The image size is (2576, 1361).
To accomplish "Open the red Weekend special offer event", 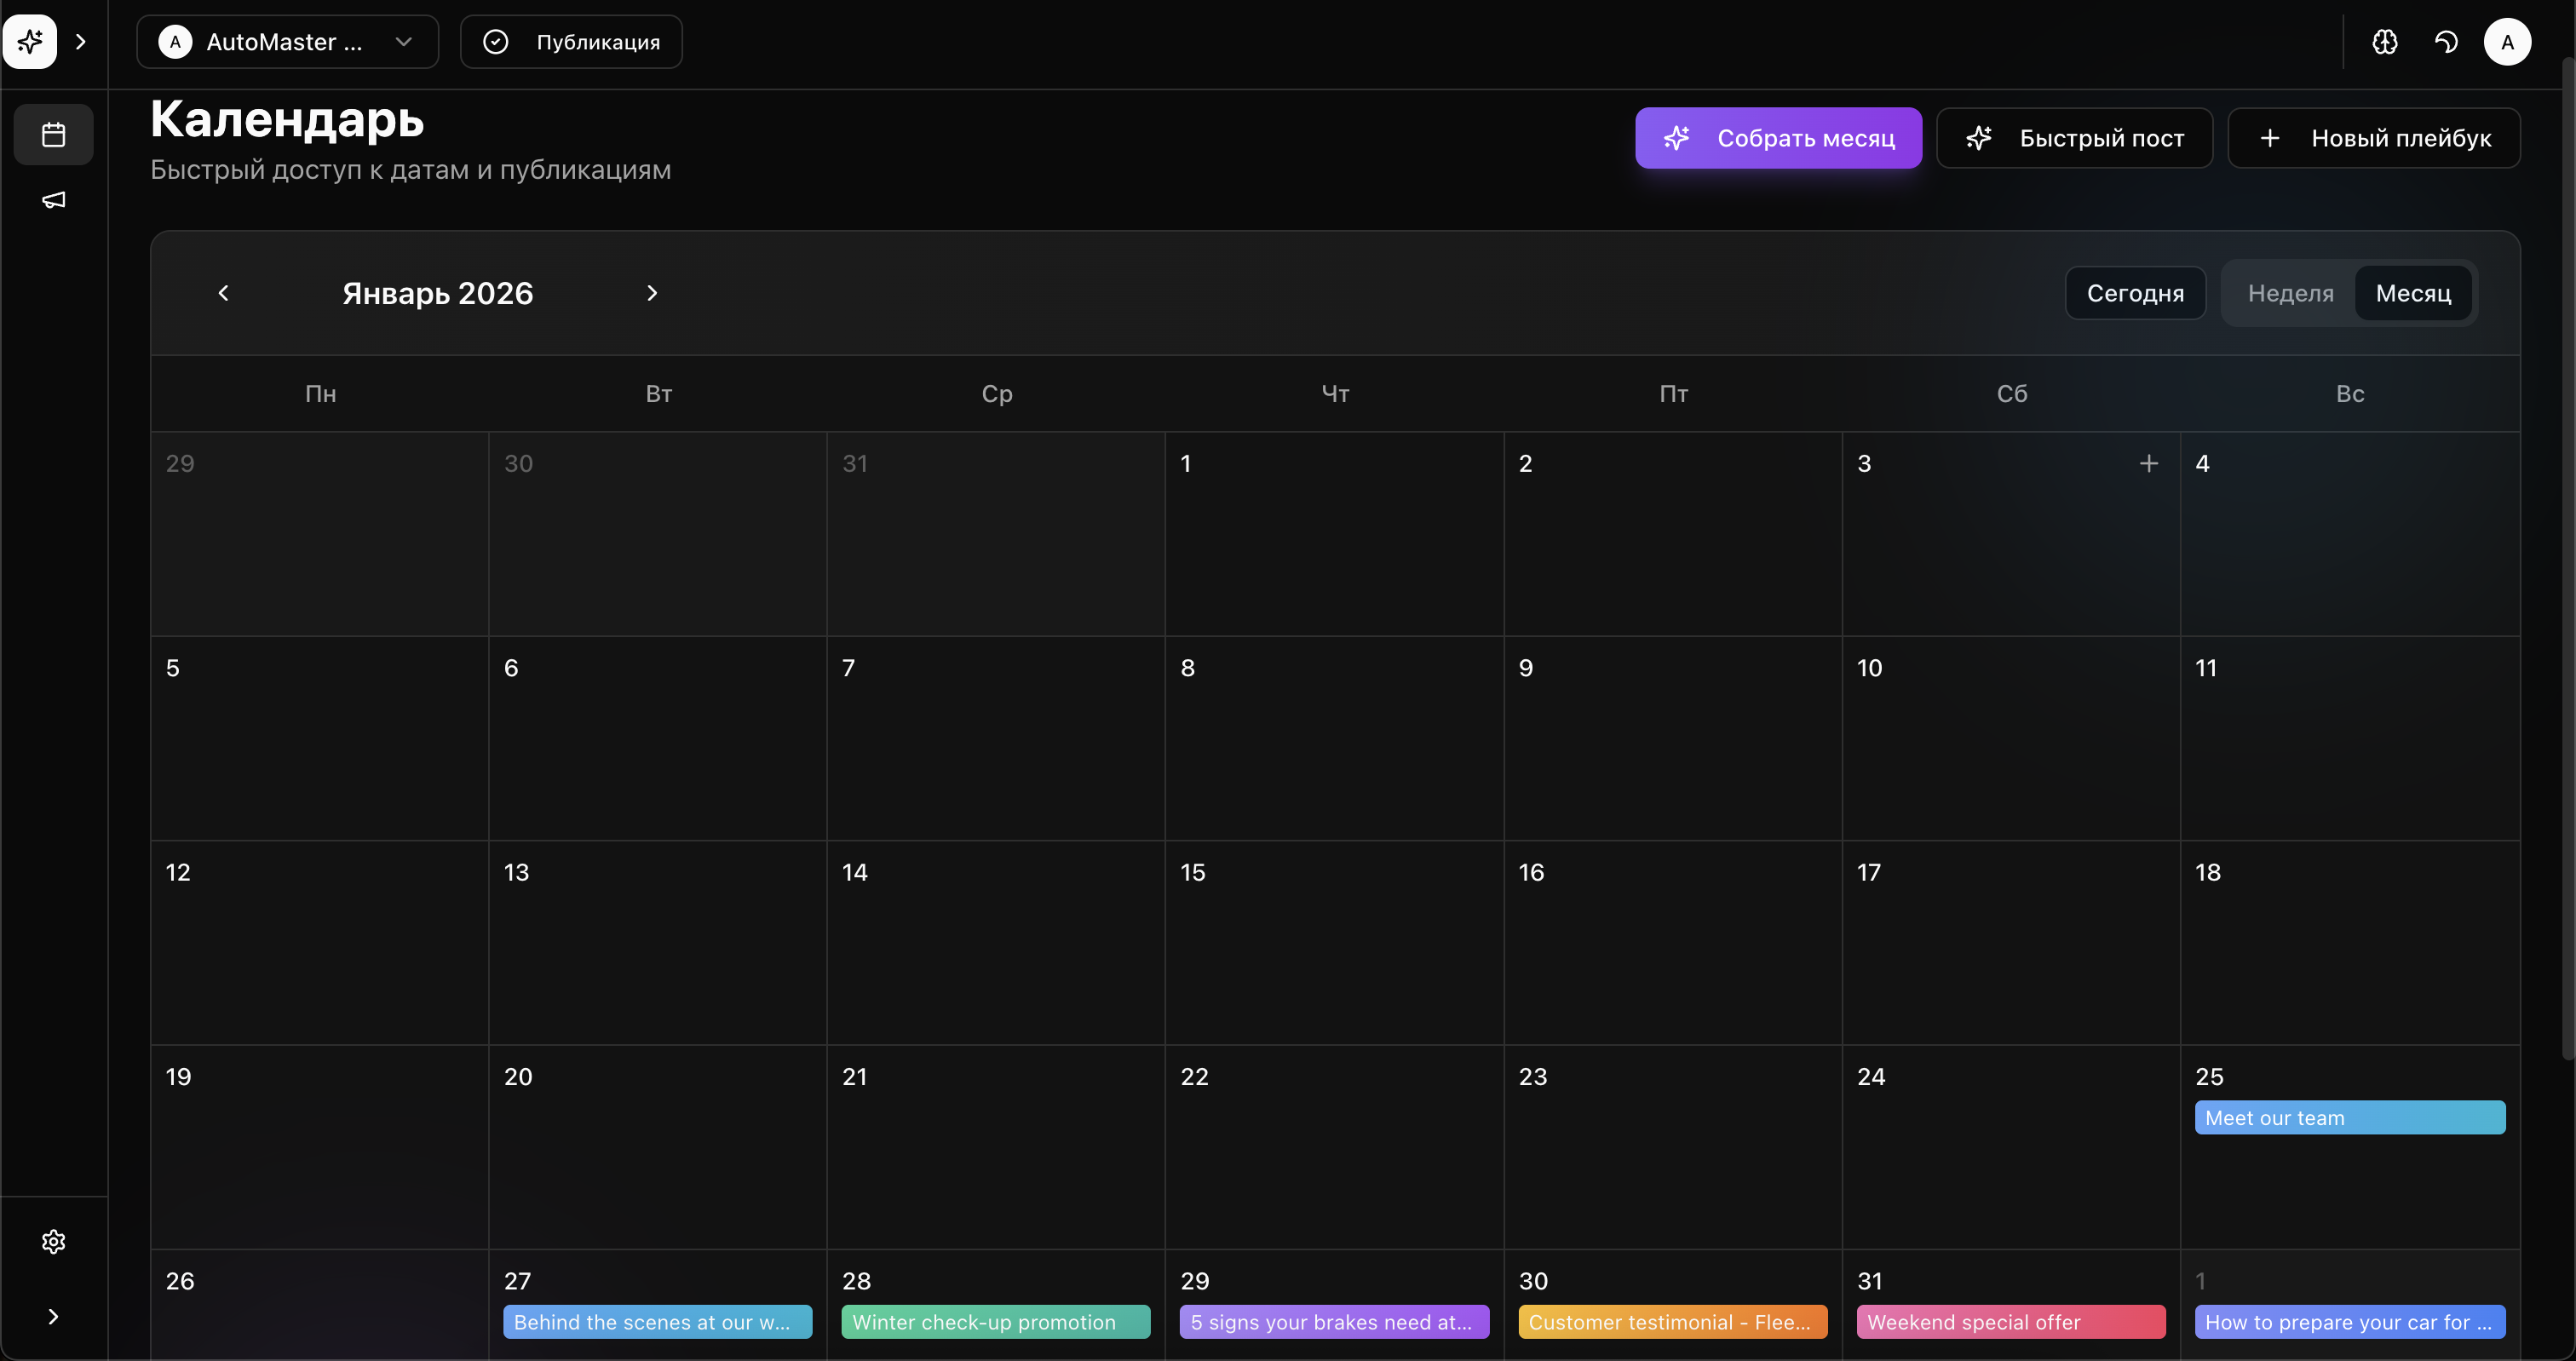I will coord(2010,1322).
